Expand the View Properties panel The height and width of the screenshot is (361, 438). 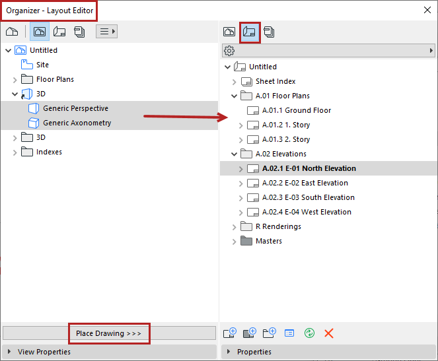click(x=109, y=352)
